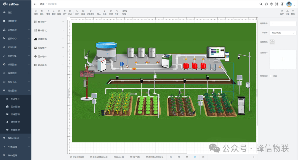Expand the 图库组件 component group

coord(49,48)
